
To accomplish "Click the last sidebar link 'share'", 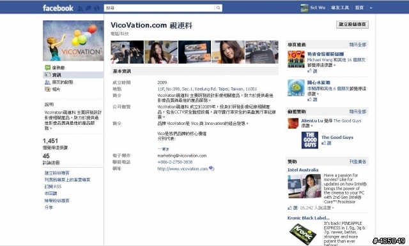I will [x=49, y=207].
